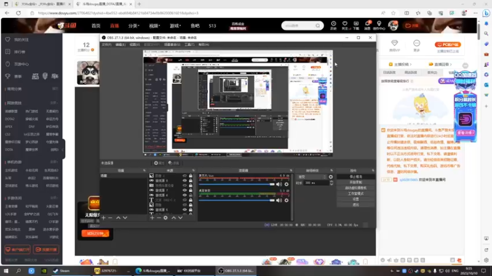
Task: Toggle visibility of 窗口捕获 8 source
Action: 184,180
